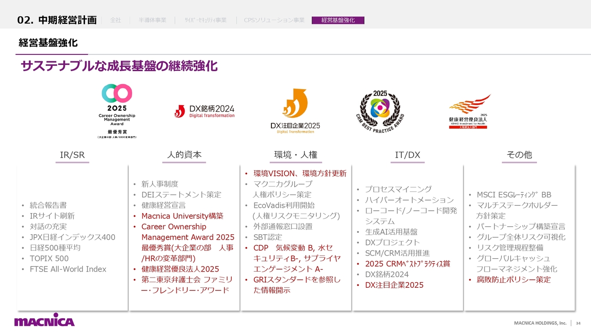Click the IR/SR column heading
Screen dimensions: 591x332
point(72,155)
